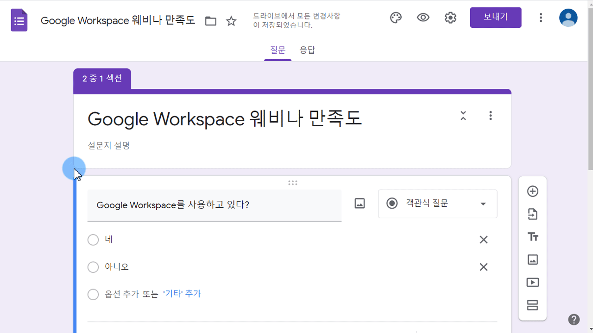Star the form
The image size is (593, 333).
click(x=231, y=21)
